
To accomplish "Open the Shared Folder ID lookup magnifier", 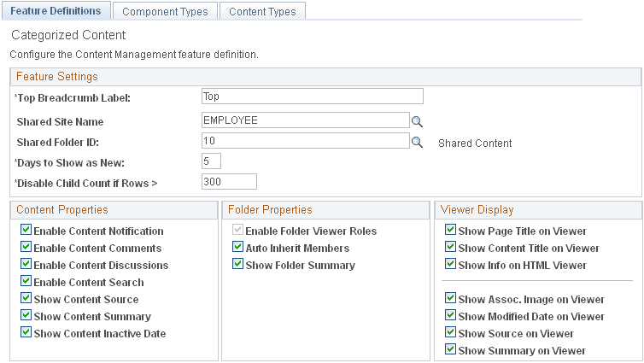I will [x=418, y=142].
